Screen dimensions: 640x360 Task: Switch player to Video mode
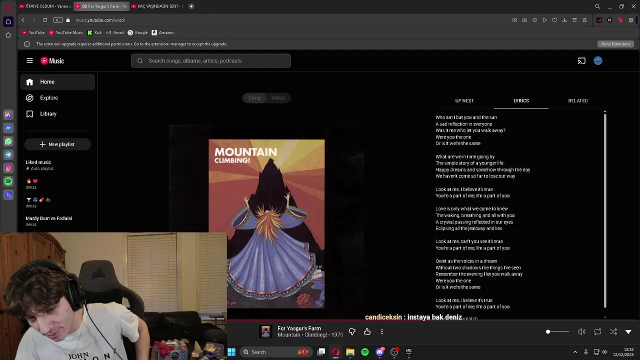[278, 97]
